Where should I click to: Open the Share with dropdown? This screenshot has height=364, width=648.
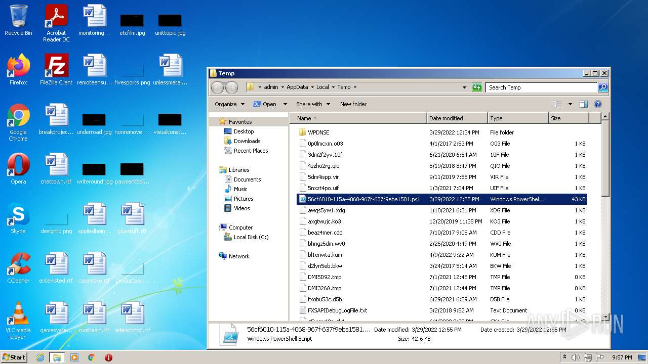(x=313, y=104)
